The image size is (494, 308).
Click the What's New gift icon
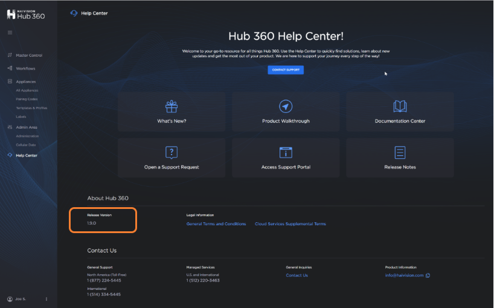(172, 107)
